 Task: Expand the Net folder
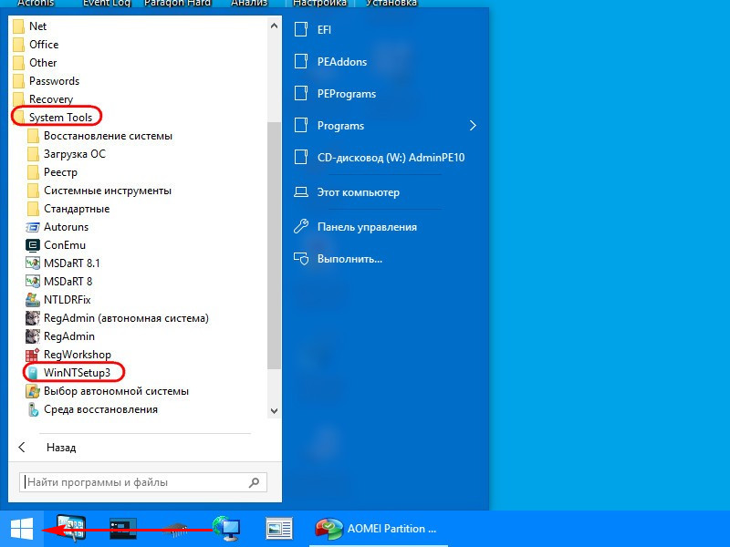pos(29,26)
